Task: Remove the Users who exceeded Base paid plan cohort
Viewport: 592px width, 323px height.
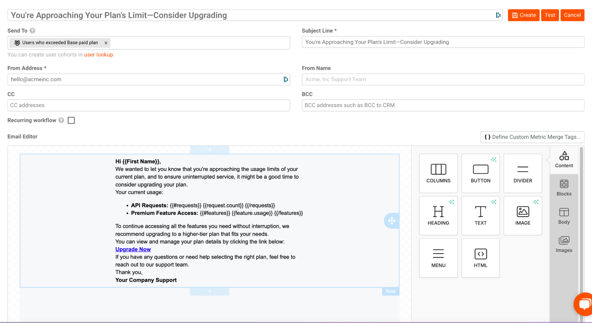Action: tap(106, 43)
